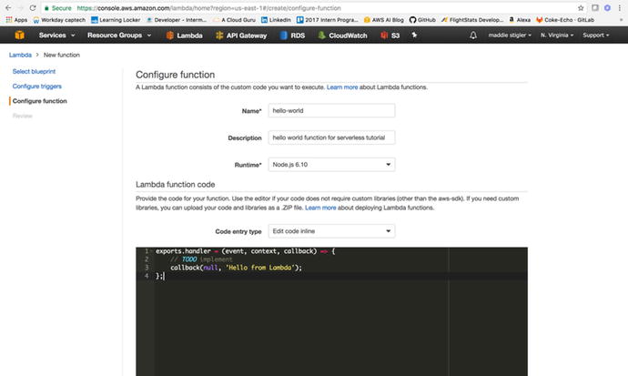This screenshot has width=628, height=376.
Task: Click the Secure lock indicator in the address bar
Action: (57, 8)
